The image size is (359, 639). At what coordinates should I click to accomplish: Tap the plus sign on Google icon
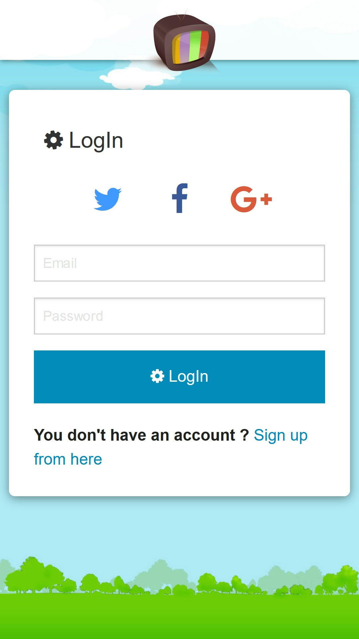pyautogui.click(x=266, y=200)
